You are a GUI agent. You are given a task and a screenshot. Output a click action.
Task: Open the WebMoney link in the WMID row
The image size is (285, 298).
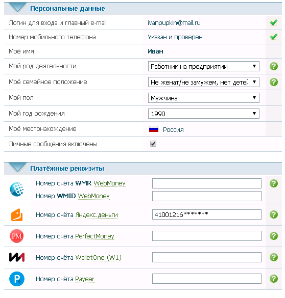point(94,196)
